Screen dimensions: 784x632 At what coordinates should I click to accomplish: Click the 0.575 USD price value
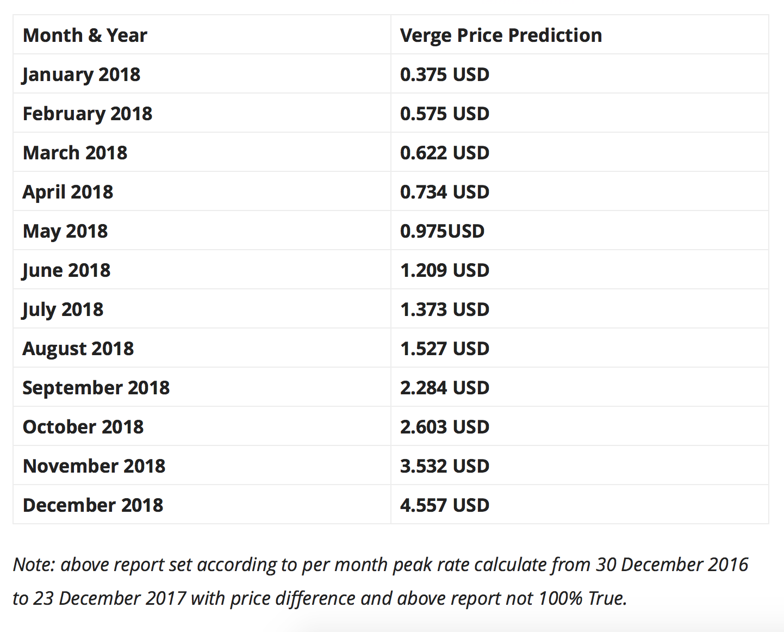[445, 114]
